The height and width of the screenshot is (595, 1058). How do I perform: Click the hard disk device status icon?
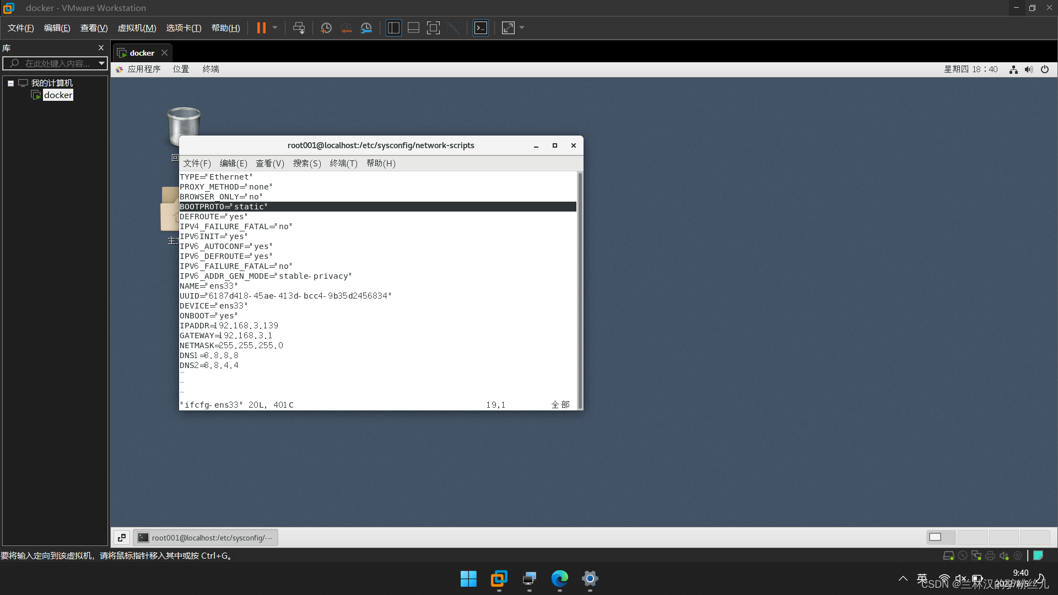(948, 556)
